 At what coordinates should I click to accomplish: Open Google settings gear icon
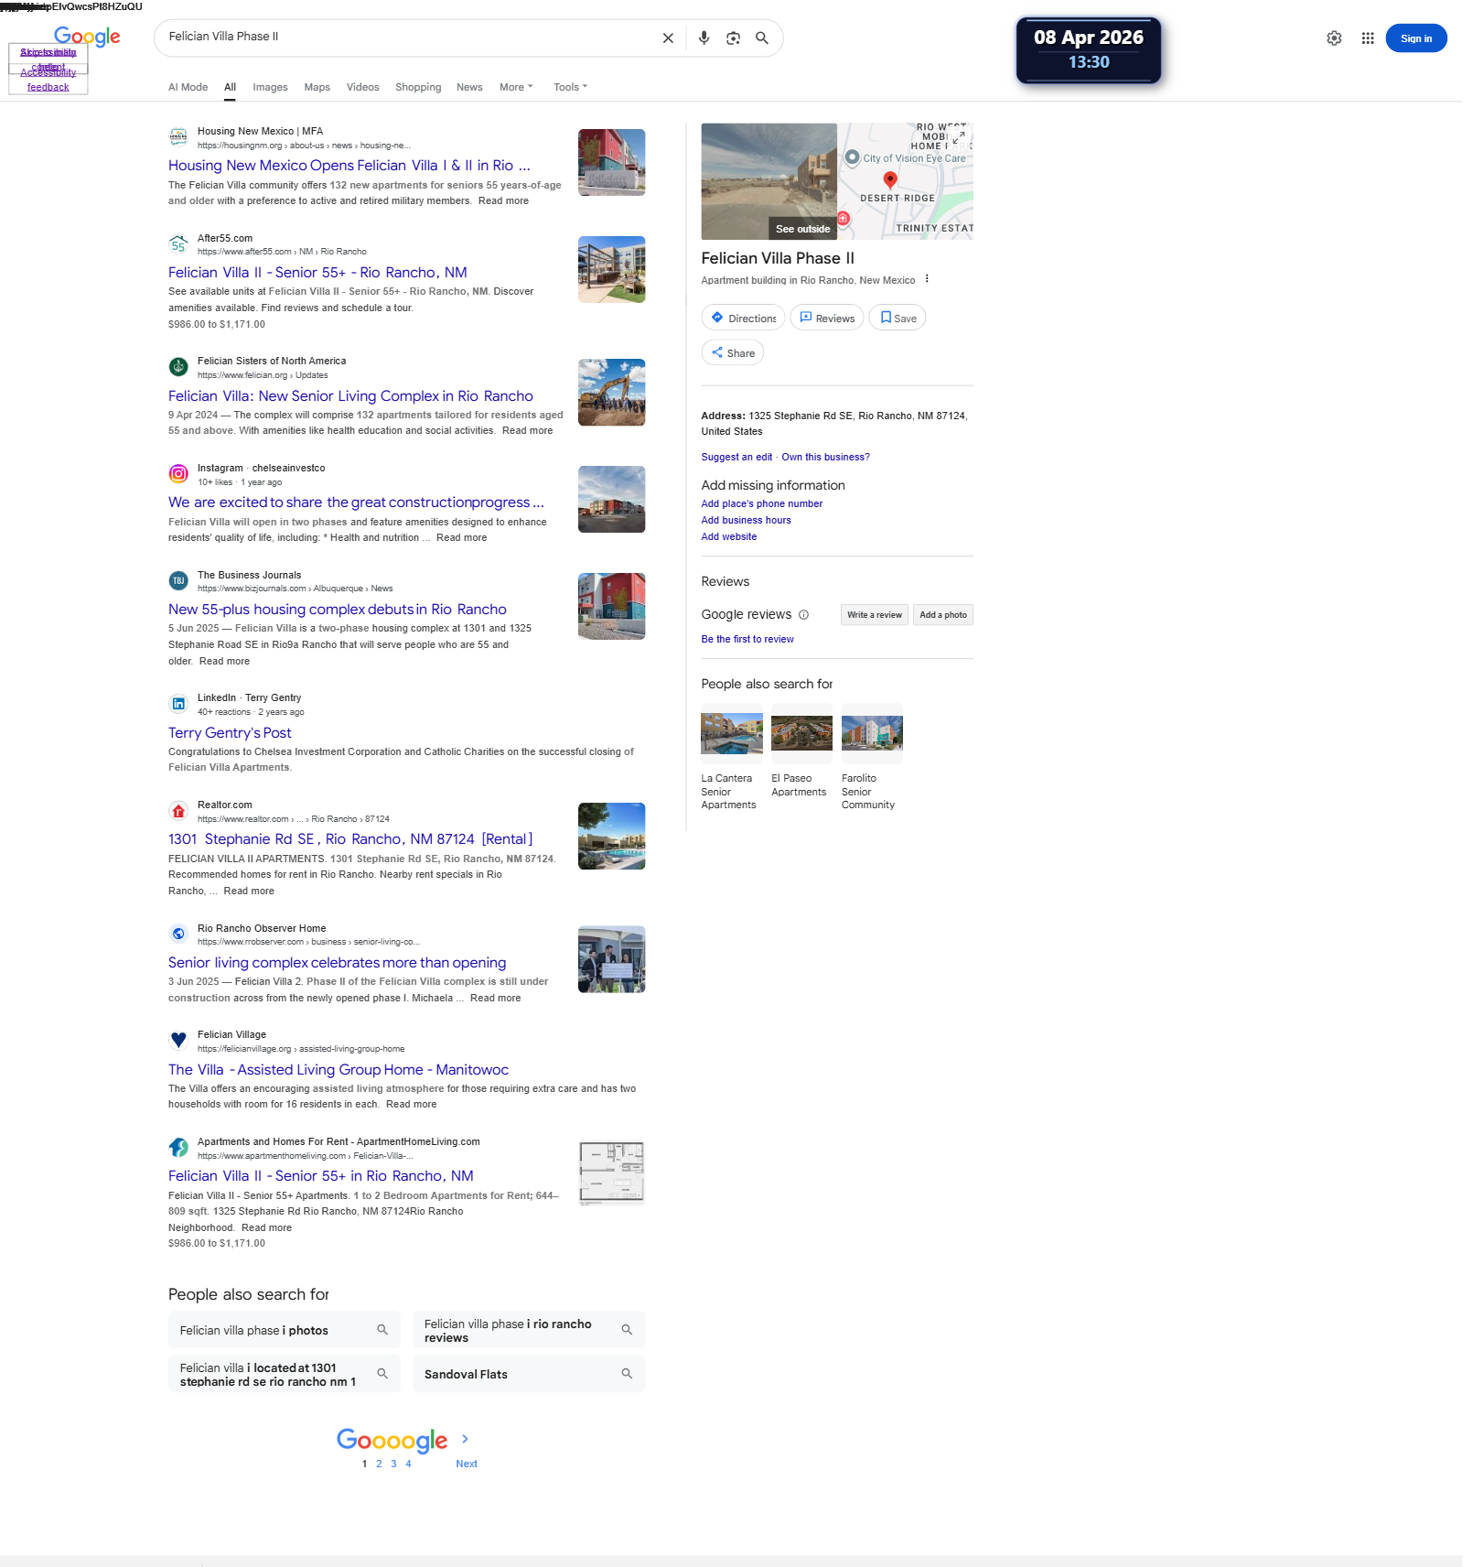(1334, 38)
